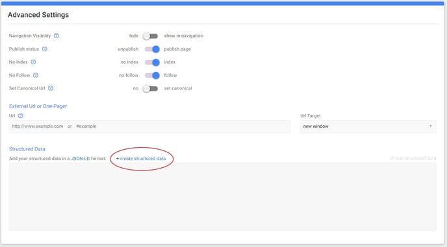The image size is (447, 247).
Task: Click the 'unpublish' label
Action: [x=128, y=49]
